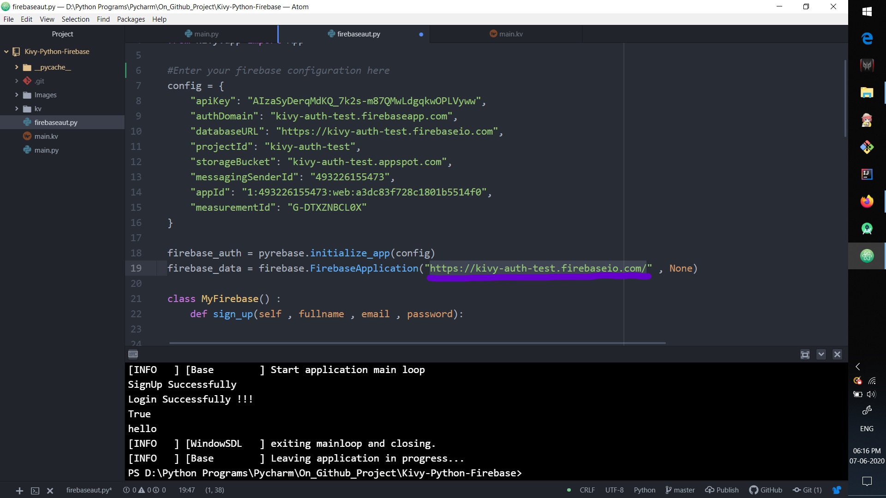This screenshot has width=886, height=498.
Task: Open the GitHub status bar panel
Action: click(766, 490)
